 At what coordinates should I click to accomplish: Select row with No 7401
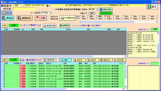[63, 76]
